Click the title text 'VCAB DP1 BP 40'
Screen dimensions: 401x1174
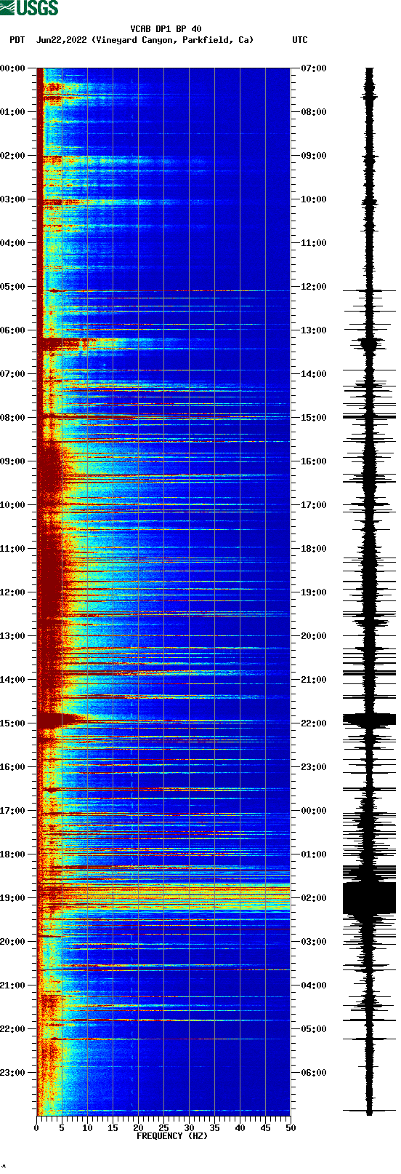tap(166, 29)
